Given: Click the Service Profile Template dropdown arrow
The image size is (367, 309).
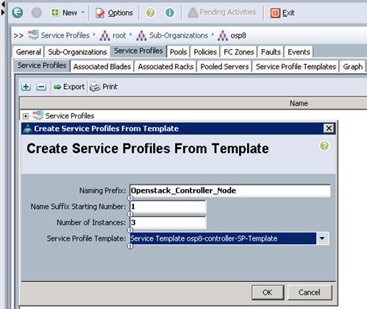Looking at the screenshot, I should click(x=322, y=238).
